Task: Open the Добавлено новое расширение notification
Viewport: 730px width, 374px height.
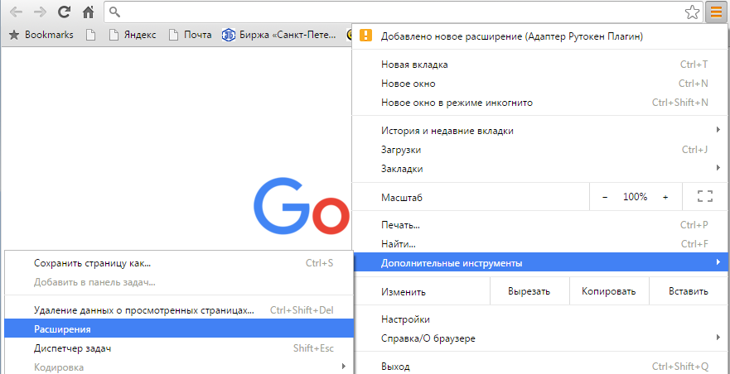Action: [x=540, y=36]
